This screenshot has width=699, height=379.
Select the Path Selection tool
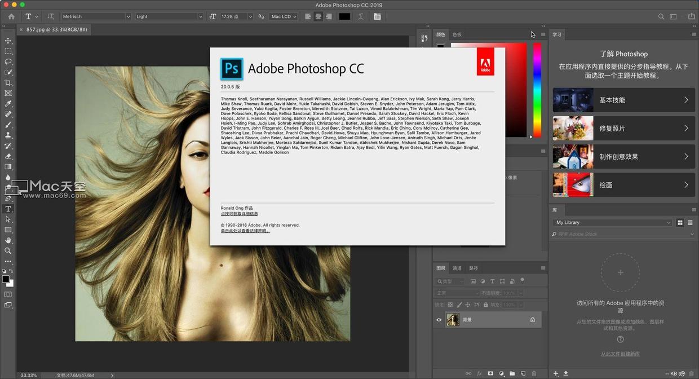pos(8,219)
